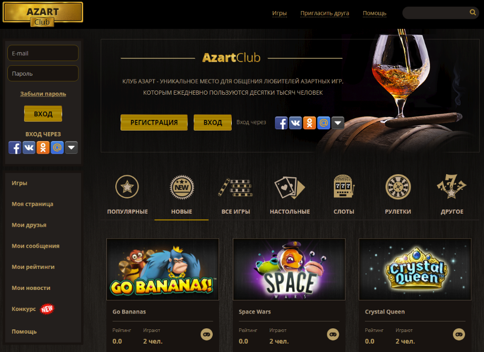Screen dimensions: 484x352
Task: Open the Слоты slot machine category
Action: 344,194
